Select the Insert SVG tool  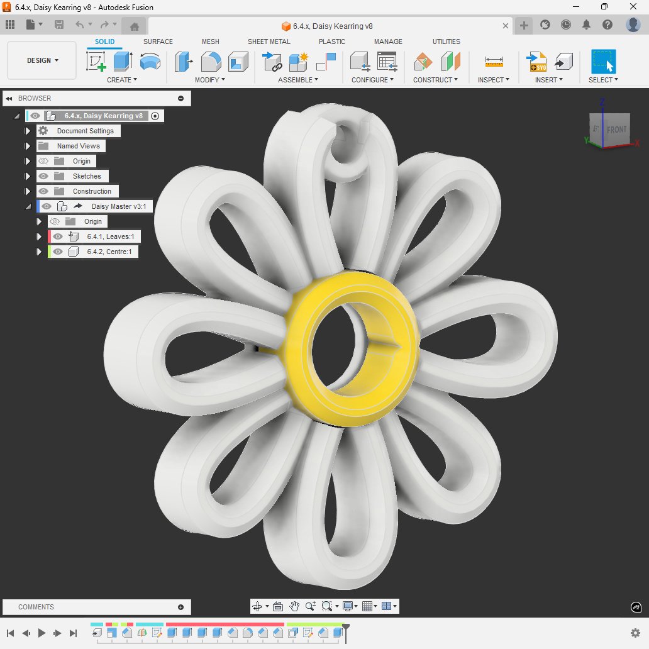tap(538, 63)
